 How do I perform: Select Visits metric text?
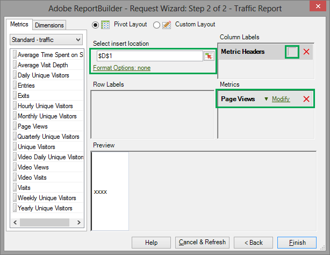24,188
